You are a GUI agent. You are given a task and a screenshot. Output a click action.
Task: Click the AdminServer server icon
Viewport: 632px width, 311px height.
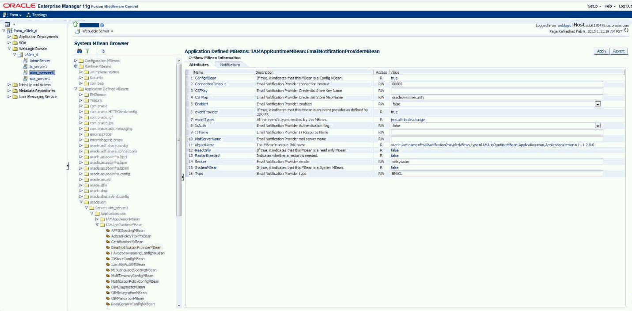pos(26,61)
